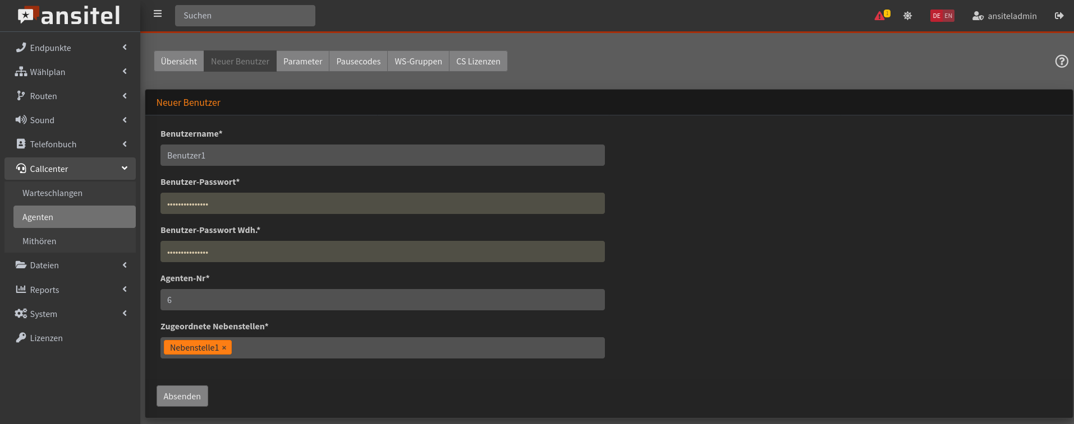Toggle the light/dark theme icon

click(907, 16)
